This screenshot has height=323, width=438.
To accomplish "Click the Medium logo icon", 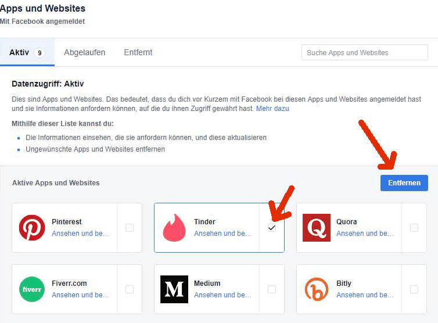I will coord(174,289).
